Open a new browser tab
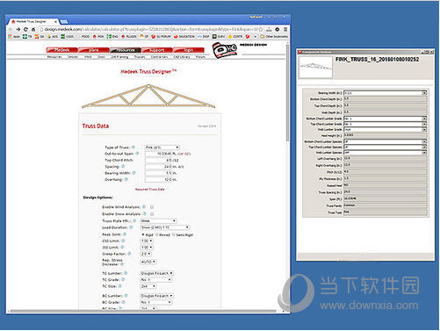 click(64, 22)
